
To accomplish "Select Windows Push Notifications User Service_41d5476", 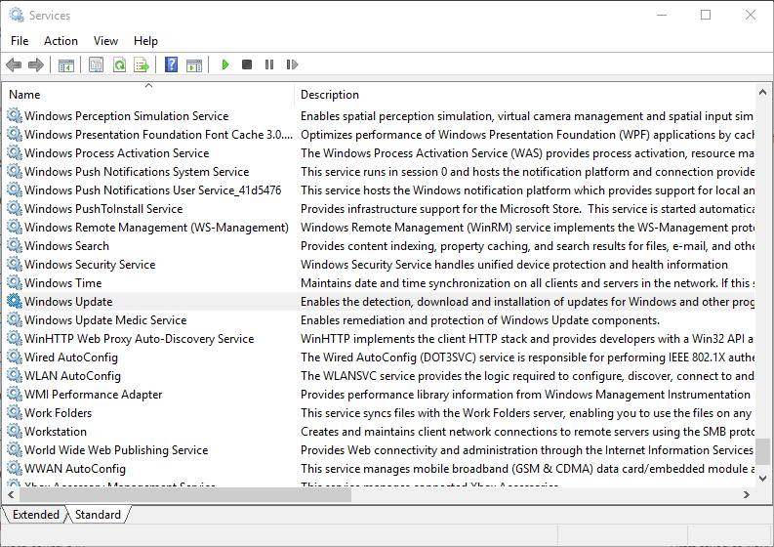I will pos(152,190).
